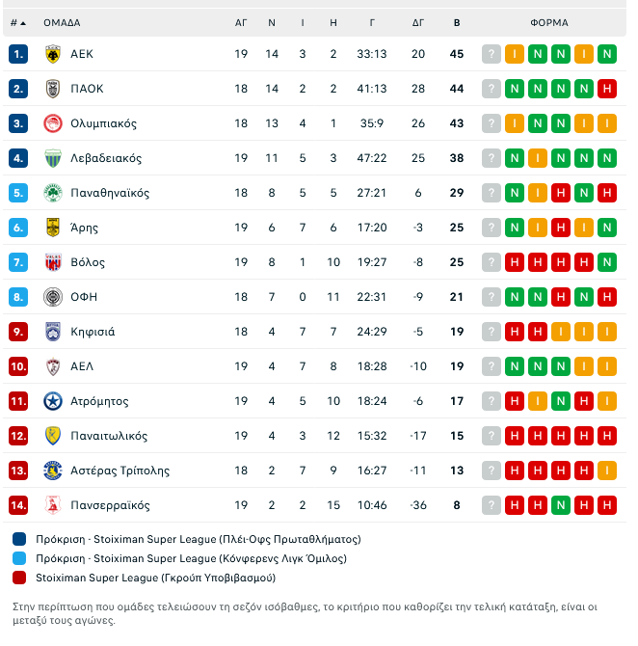
Task: Click the dark blue Πρόκριση legend swatch
Action: tap(20, 539)
